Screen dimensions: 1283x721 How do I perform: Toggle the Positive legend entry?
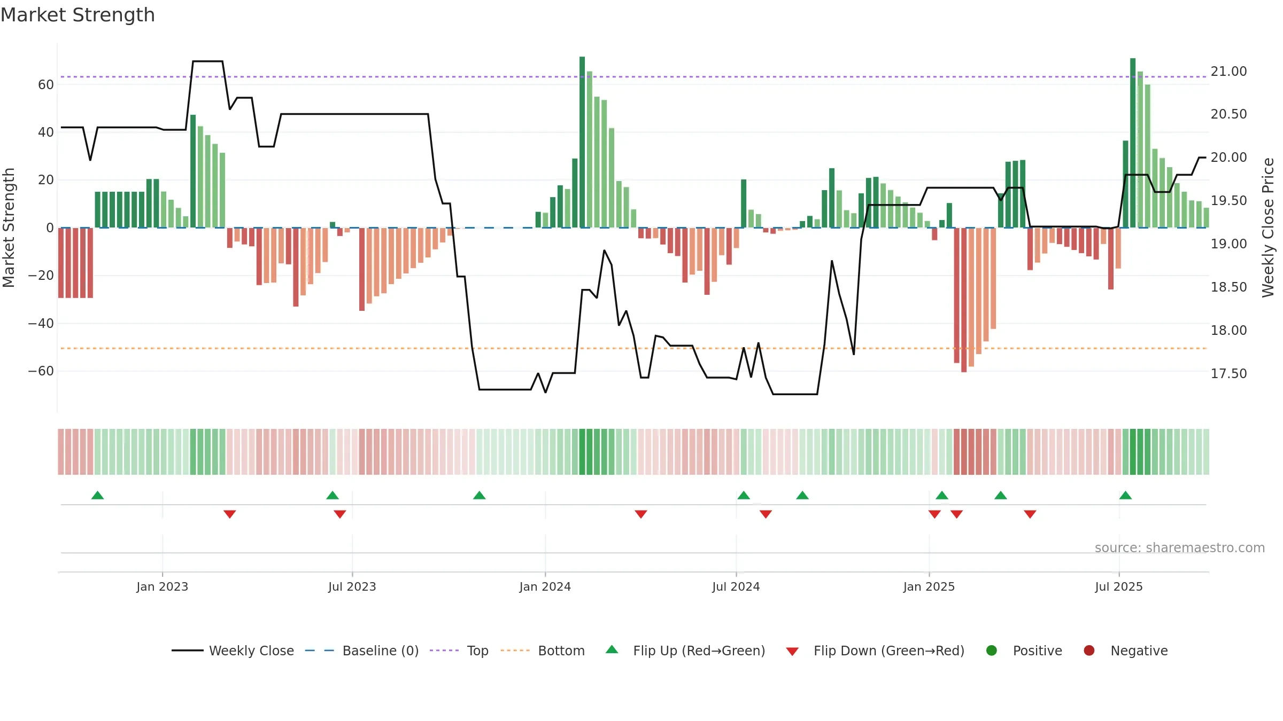tap(1024, 651)
